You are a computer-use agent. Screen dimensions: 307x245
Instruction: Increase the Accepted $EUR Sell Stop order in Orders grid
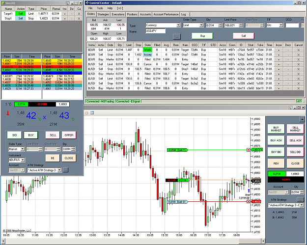coord(279,55)
